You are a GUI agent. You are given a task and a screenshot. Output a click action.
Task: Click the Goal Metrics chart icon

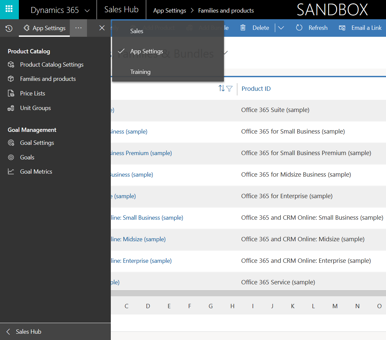pyautogui.click(x=11, y=172)
